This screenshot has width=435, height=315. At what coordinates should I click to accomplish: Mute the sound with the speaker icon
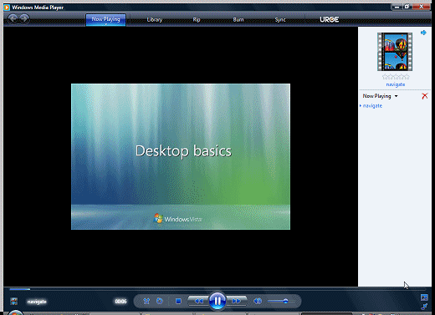(x=258, y=301)
